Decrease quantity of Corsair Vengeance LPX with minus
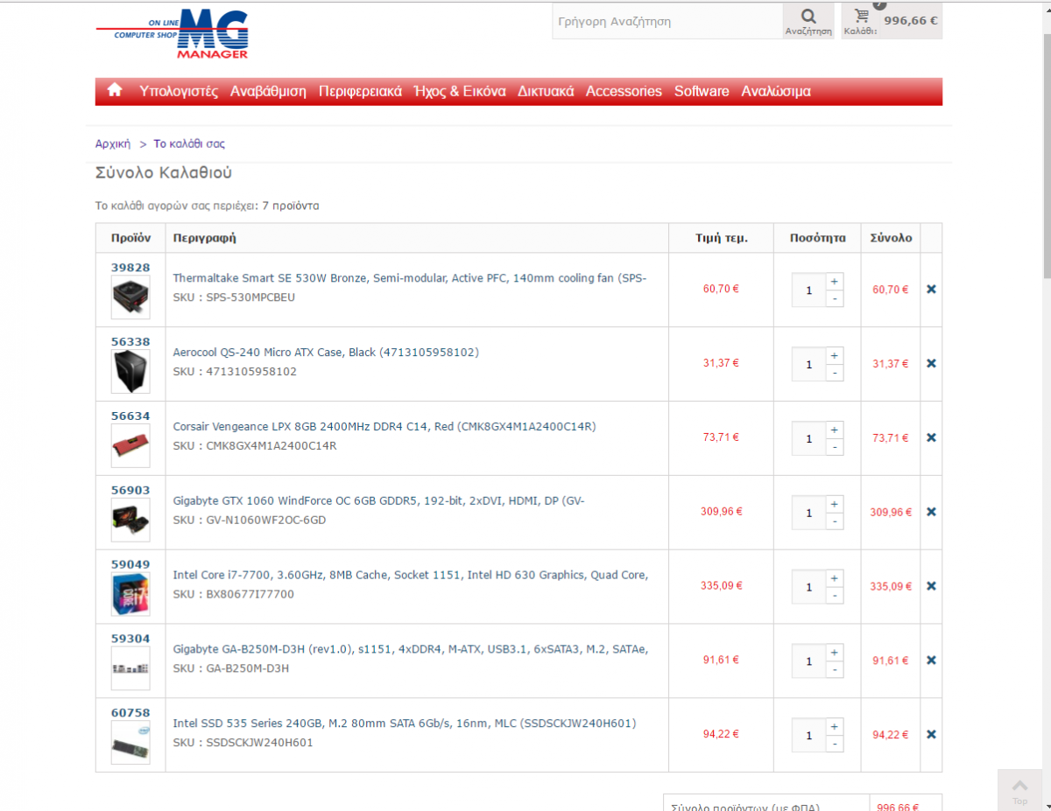This screenshot has width=1051, height=811. tap(835, 447)
